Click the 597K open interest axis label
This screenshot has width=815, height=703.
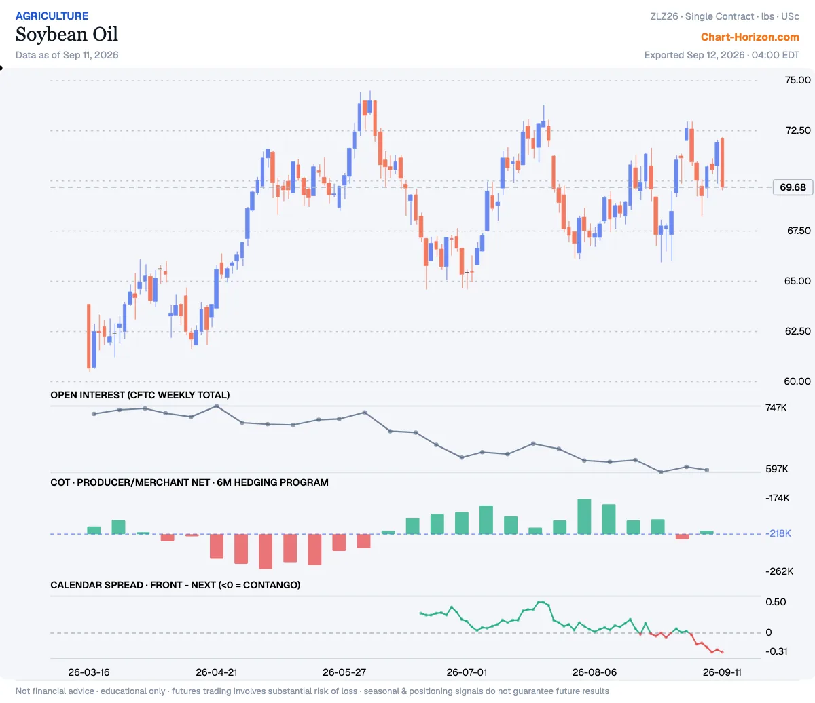(777, 469)
